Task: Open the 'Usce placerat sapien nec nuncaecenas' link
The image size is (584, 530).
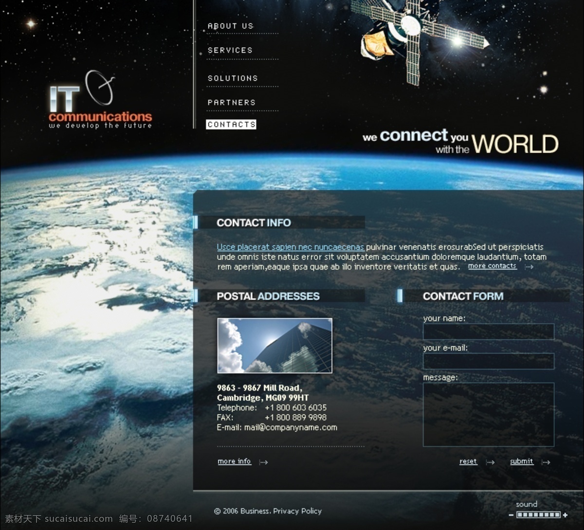Action: [x=290, y=247]
